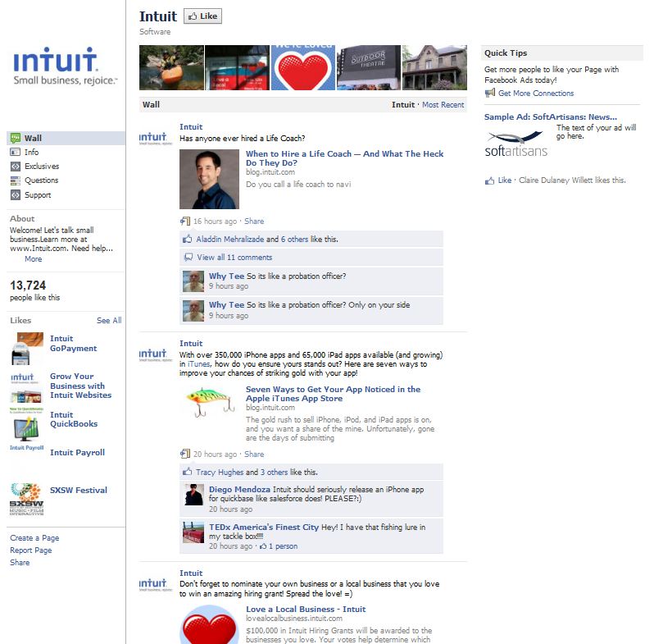654x644 pixels.
Task: Open Grow Your Business with Intuit Websites
Action: click(x=81, y=386)
